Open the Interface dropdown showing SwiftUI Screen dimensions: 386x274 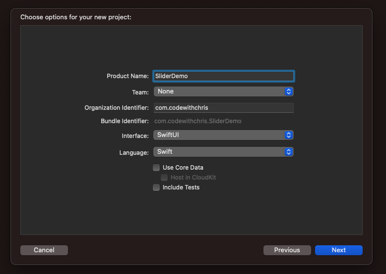coord(224,135)
